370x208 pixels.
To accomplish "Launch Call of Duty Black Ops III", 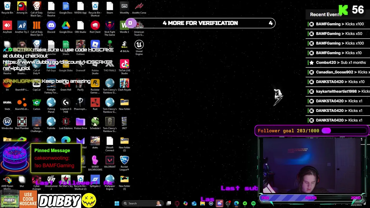I will (36, 28).
